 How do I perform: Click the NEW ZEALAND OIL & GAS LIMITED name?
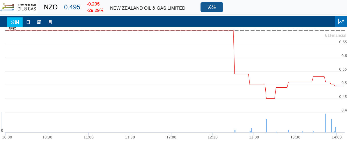[148, 8]
